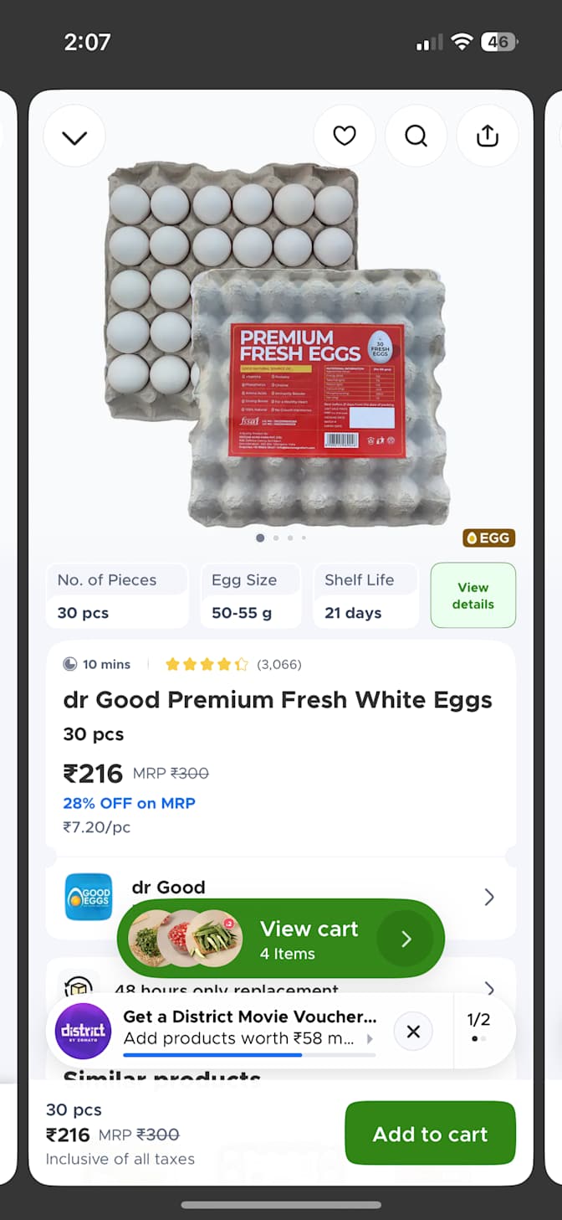Add product to wishlist with heart icon
This screenshot has height=1220, width=562.
[x=344, y=136]
